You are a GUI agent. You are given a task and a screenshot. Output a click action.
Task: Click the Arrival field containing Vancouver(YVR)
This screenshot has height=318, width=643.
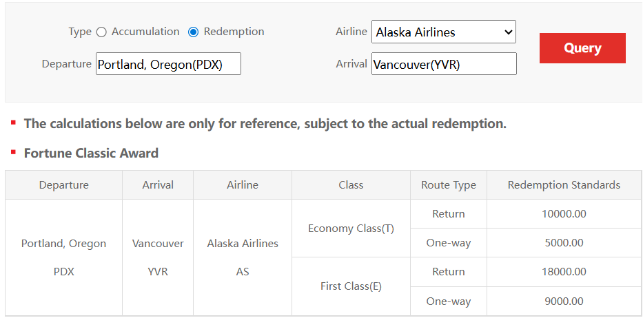pos(443,64)
